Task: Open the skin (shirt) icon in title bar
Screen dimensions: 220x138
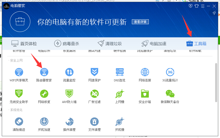Action: (197, 6)
